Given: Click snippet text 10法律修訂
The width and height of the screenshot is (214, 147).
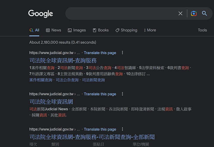Looking at the screenshot, I should 136,74.
